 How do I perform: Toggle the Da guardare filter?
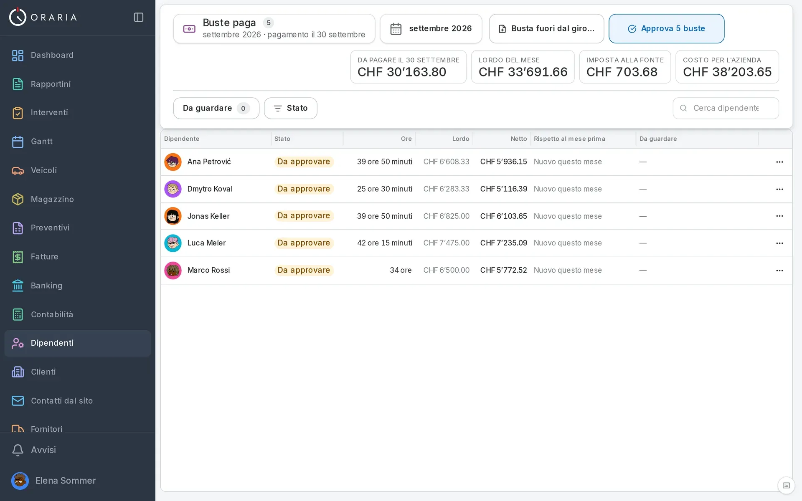click(x=216, y=108)
